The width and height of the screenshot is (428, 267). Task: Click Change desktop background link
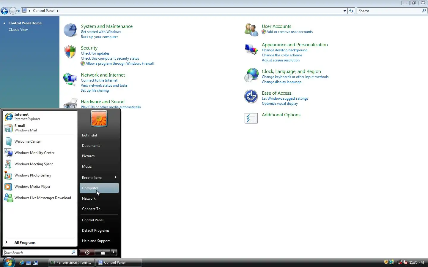point(284,50)
